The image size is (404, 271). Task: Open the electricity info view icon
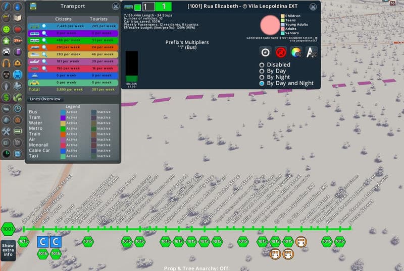pos(6,7)
